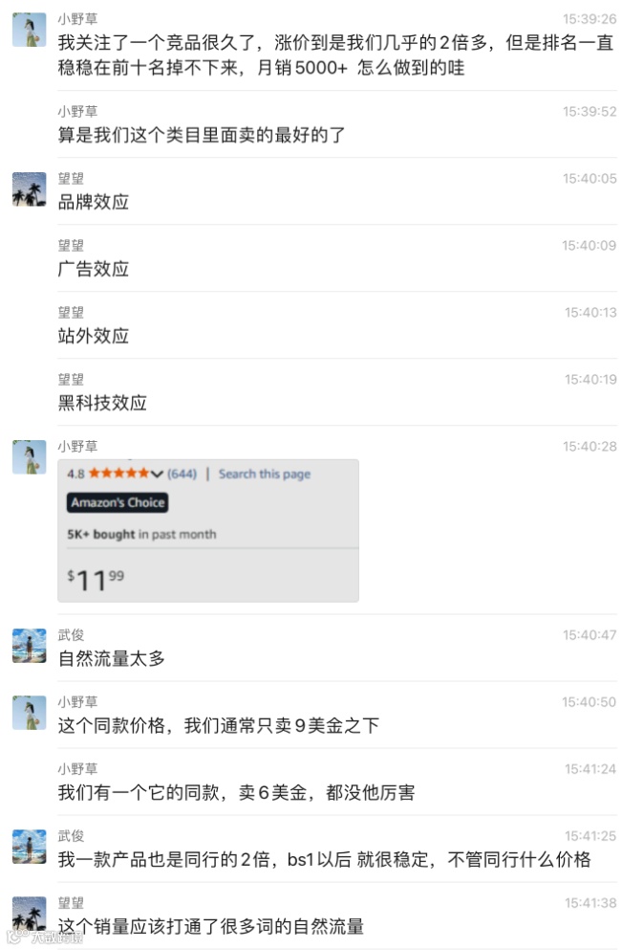Select the message 站外效应
The image size is (622, 950).
coord(94,336)
